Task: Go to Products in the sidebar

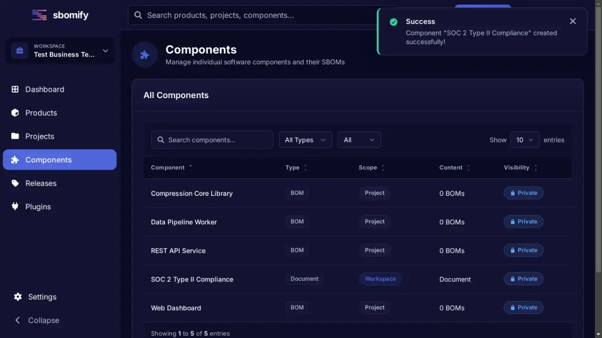Action: point(60,113)
